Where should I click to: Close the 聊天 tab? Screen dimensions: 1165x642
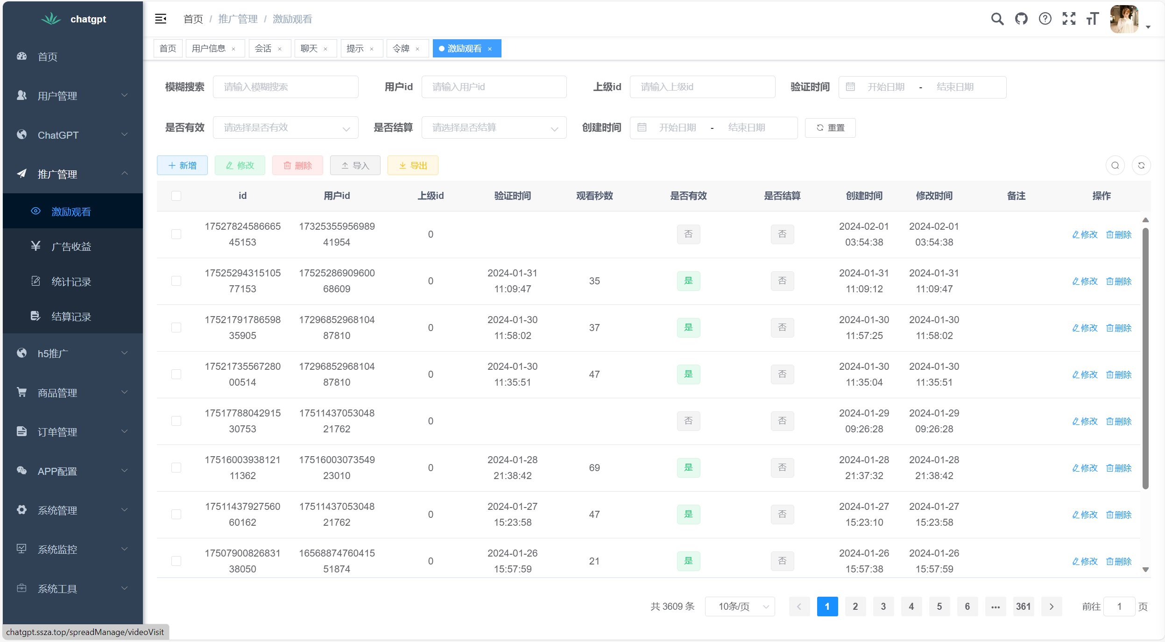click(325, 49)
